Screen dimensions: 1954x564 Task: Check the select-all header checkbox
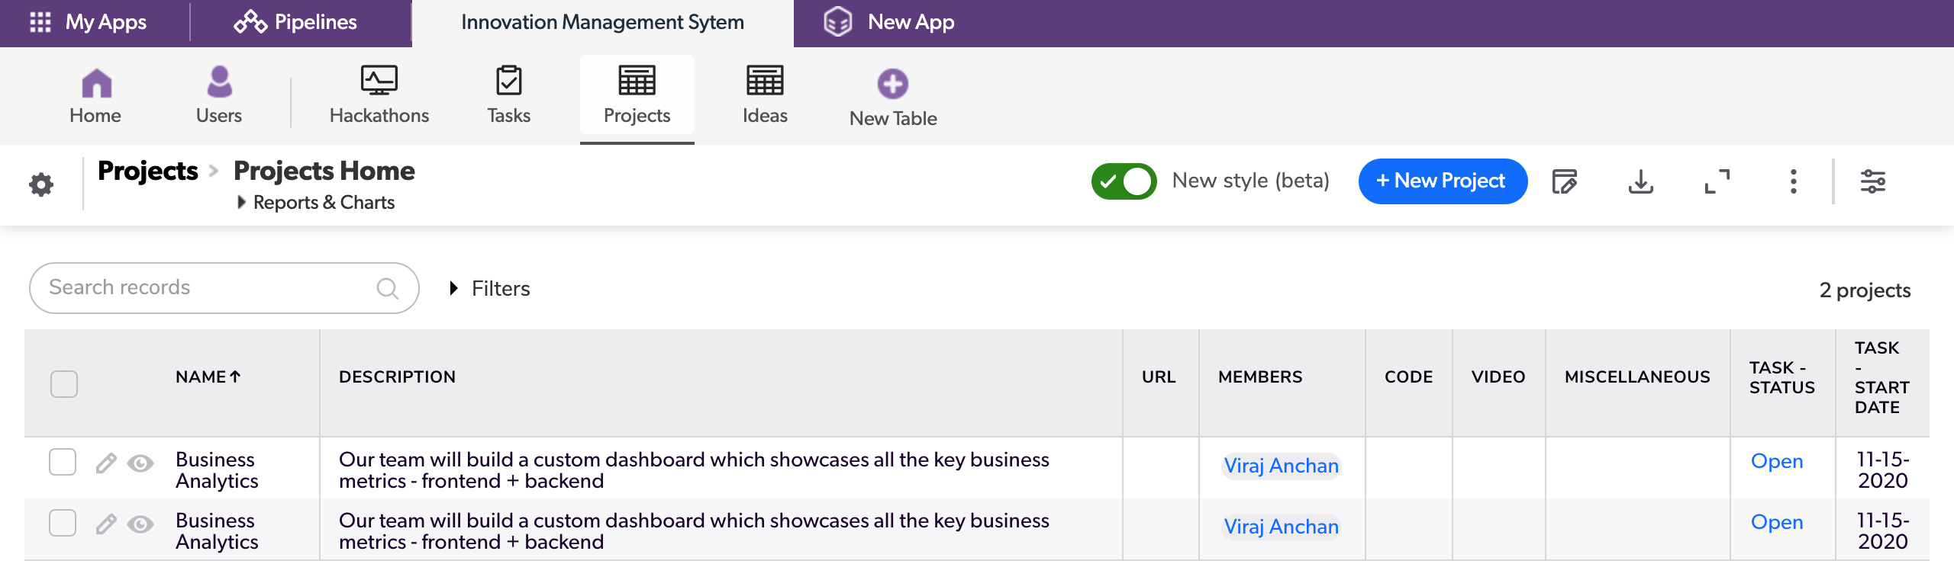64,383
